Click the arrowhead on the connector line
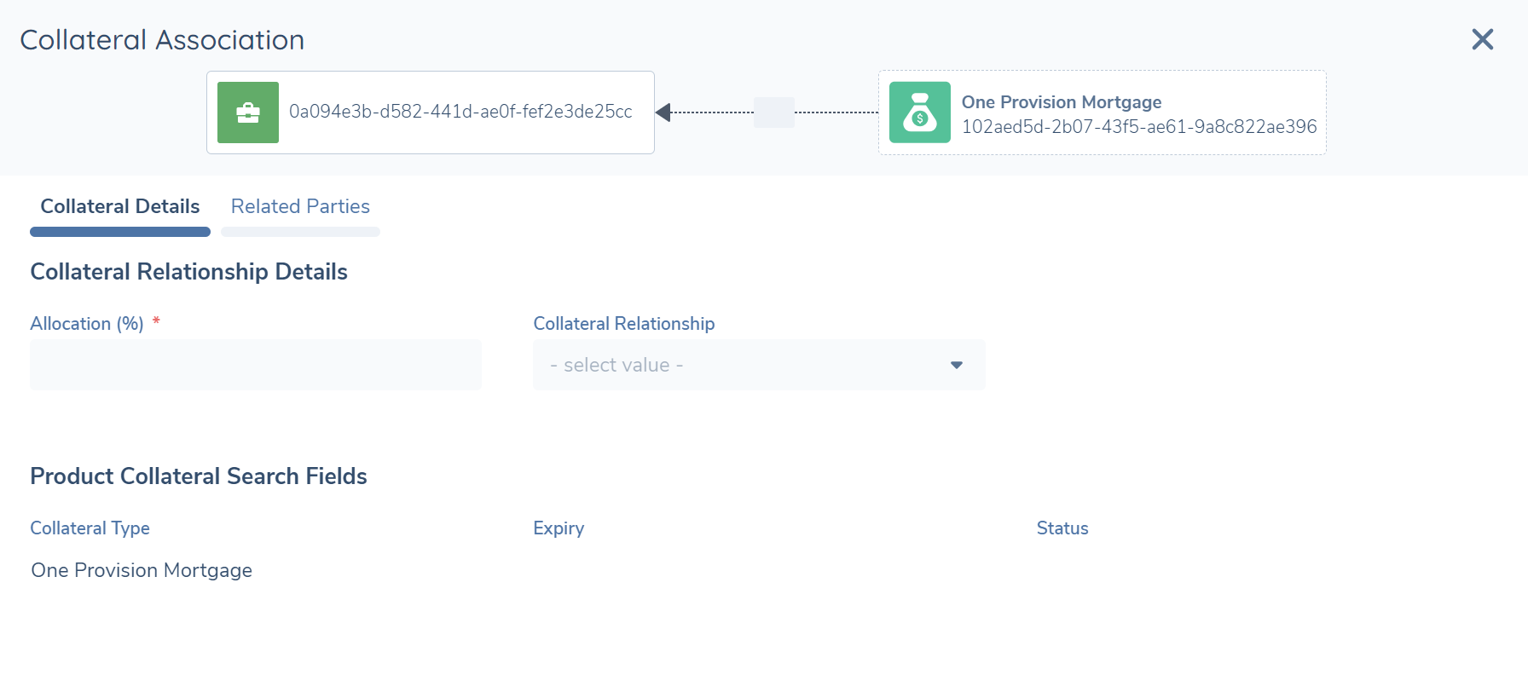This screenshot has width=1528, height=698. pyautogui.click(x=663, y=112)
